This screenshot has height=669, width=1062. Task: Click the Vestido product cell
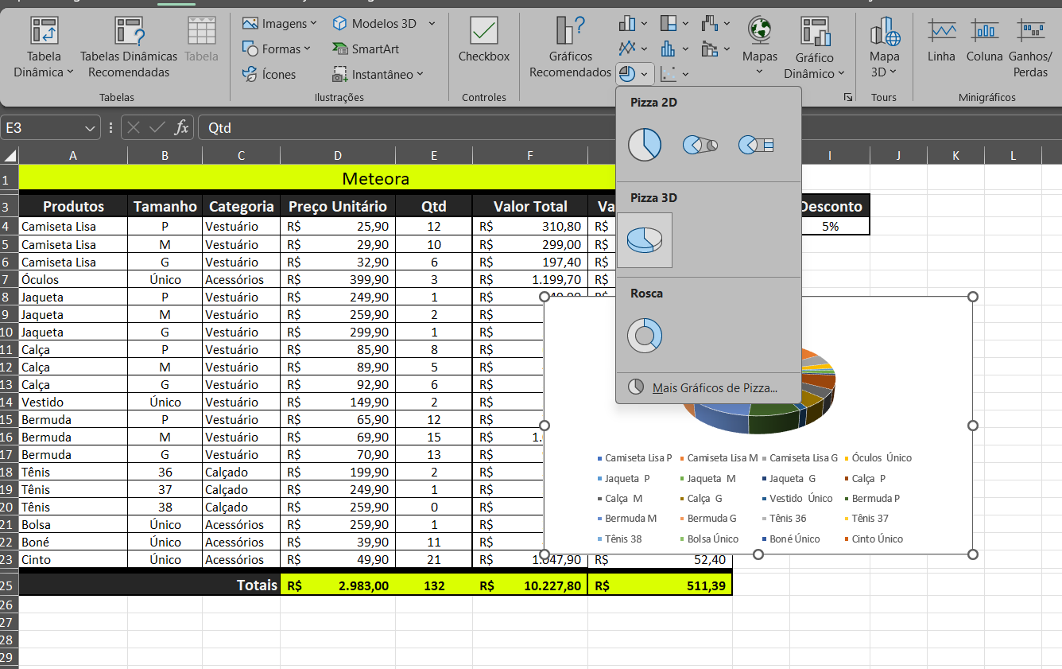click(73, 402)
